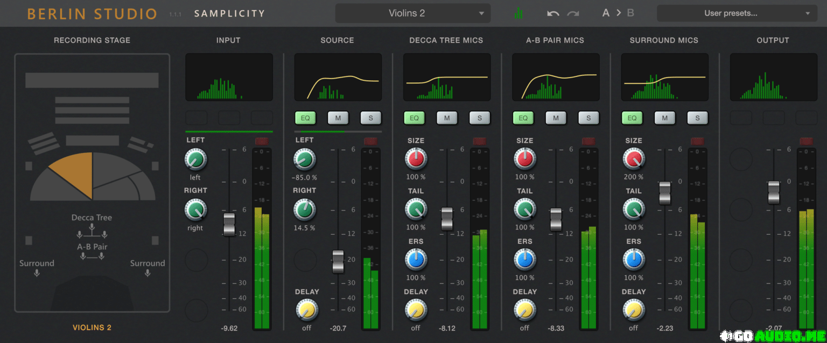
Task: Solo the Source channel with S
Action: tap(370, 118)
